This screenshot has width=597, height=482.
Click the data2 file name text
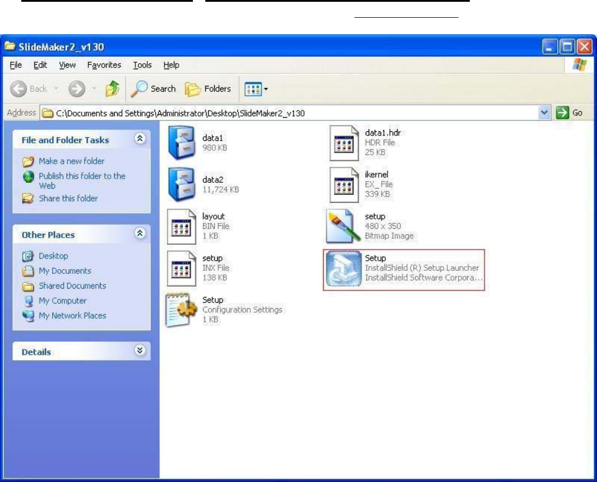pyautogui.click(x=213, y=180)
